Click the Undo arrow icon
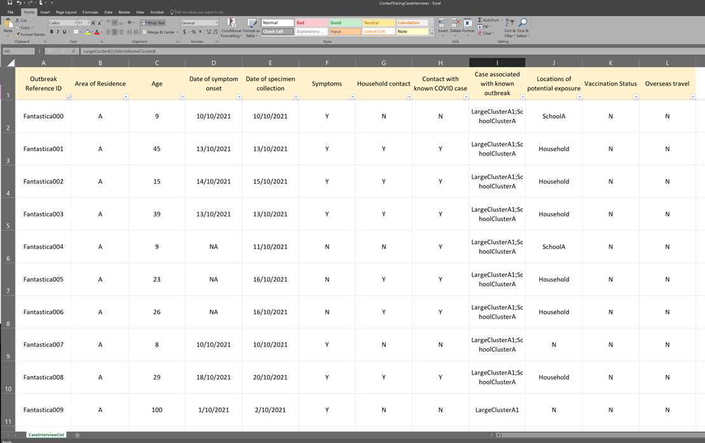The image size is (705, 443). (x=19, y=3)
